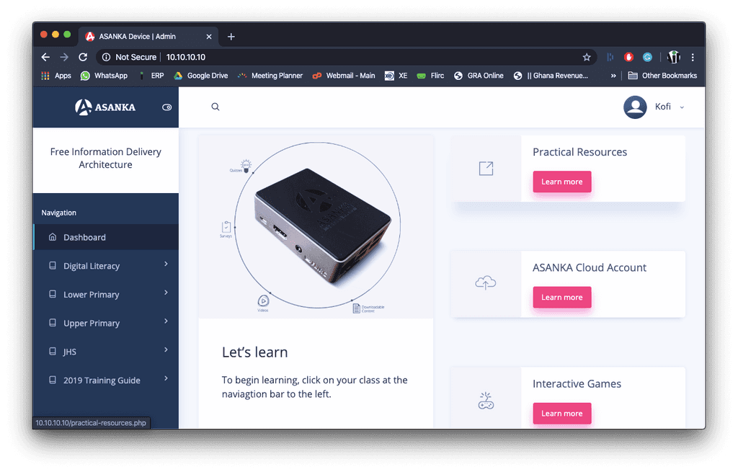
Task: Click the Quizzes lightbulb icon
Action: (246, 166)
